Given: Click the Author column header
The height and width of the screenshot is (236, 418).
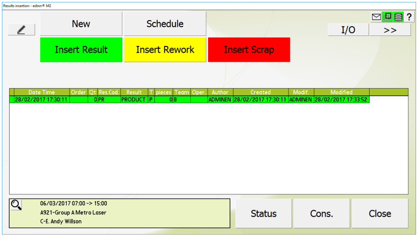Looking at the screenshot, I should pyautogui.click(x=220, y=92).
